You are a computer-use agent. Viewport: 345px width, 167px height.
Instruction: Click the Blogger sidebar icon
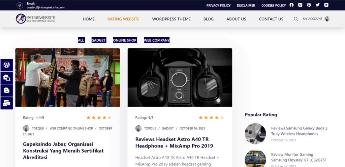[7, 90]
